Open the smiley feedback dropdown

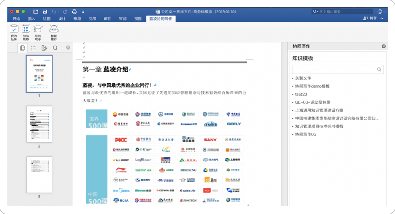point(381,12)
